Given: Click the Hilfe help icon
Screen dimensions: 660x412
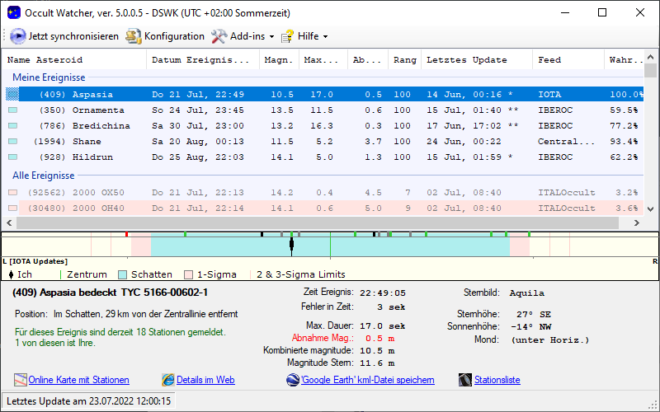Looking at the screenshot, I should point(287,36).
